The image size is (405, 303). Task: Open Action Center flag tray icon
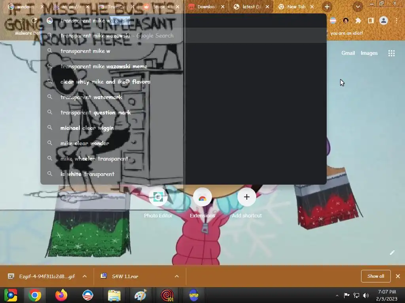click(x=346, y=295)
